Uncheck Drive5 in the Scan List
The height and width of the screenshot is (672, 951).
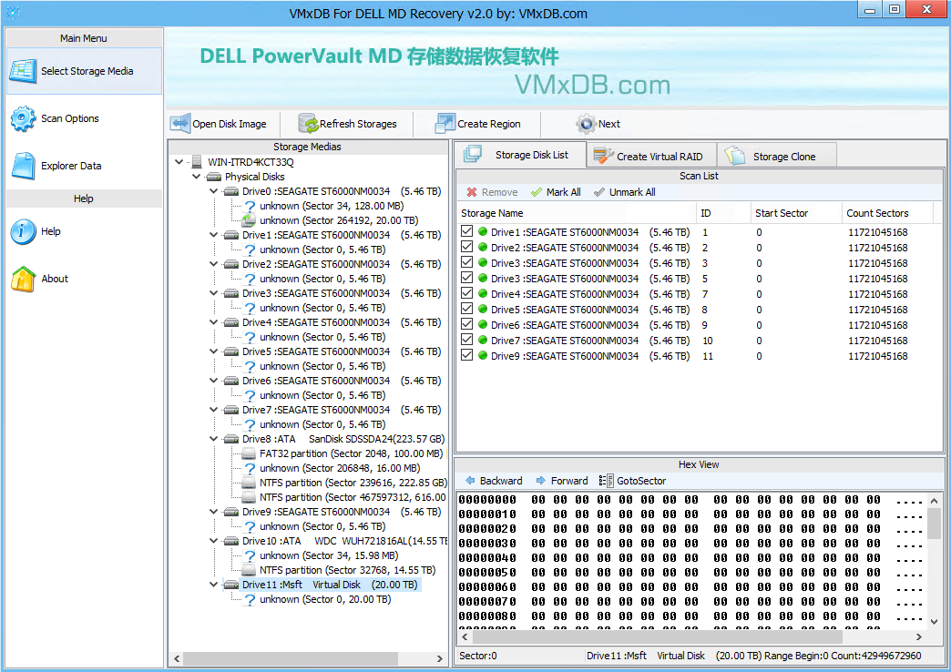[x=466, y=309]
